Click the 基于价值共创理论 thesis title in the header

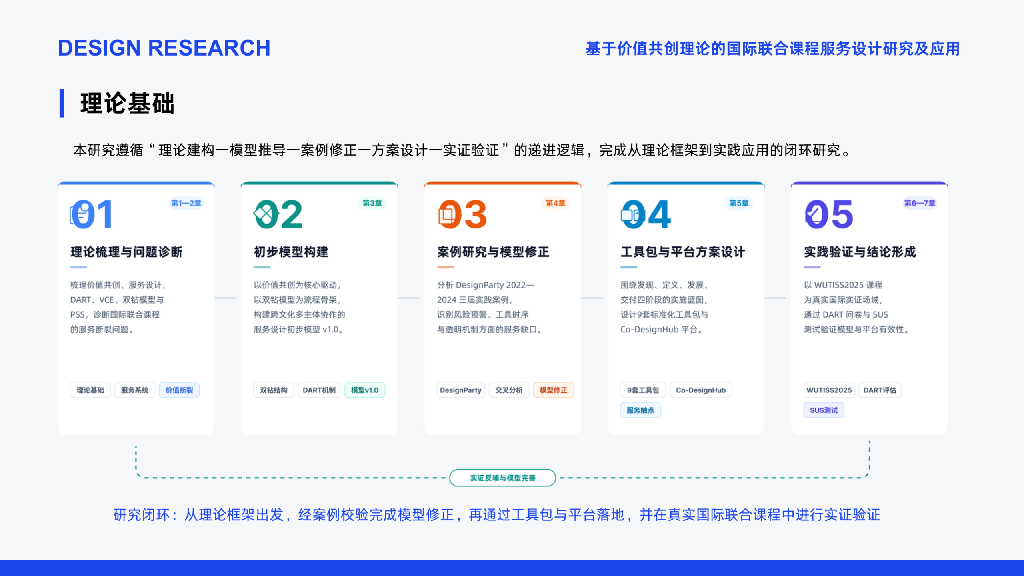pyautogui.click(x=773, y=48)
